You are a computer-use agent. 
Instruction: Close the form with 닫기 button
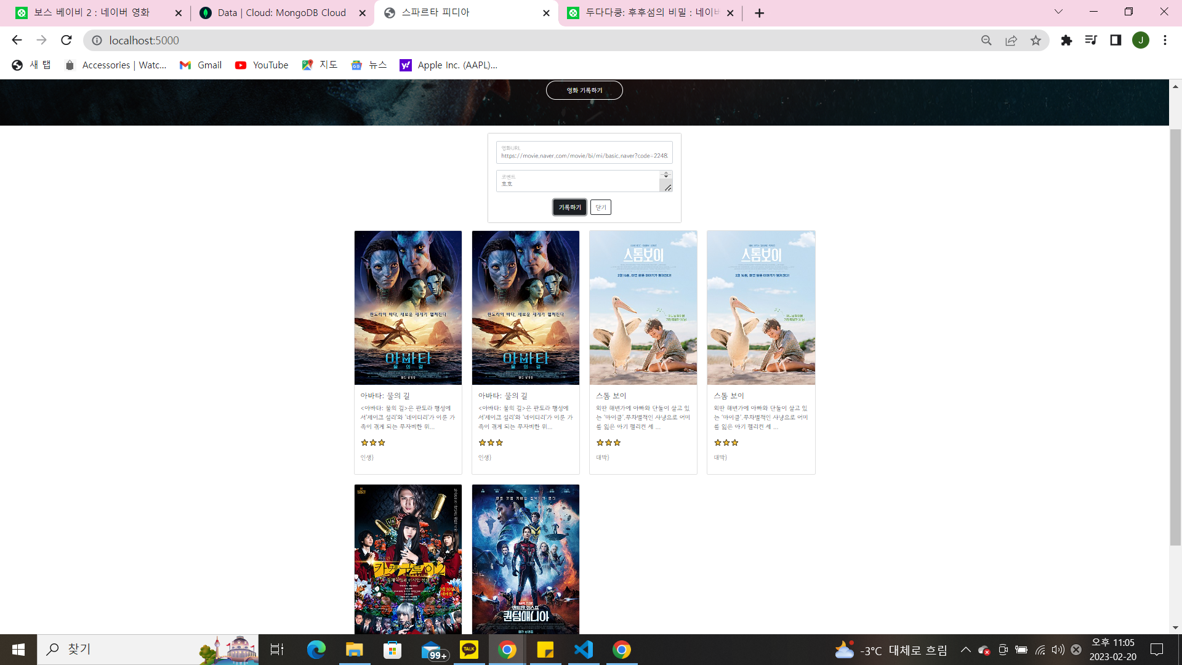[601, 208]
